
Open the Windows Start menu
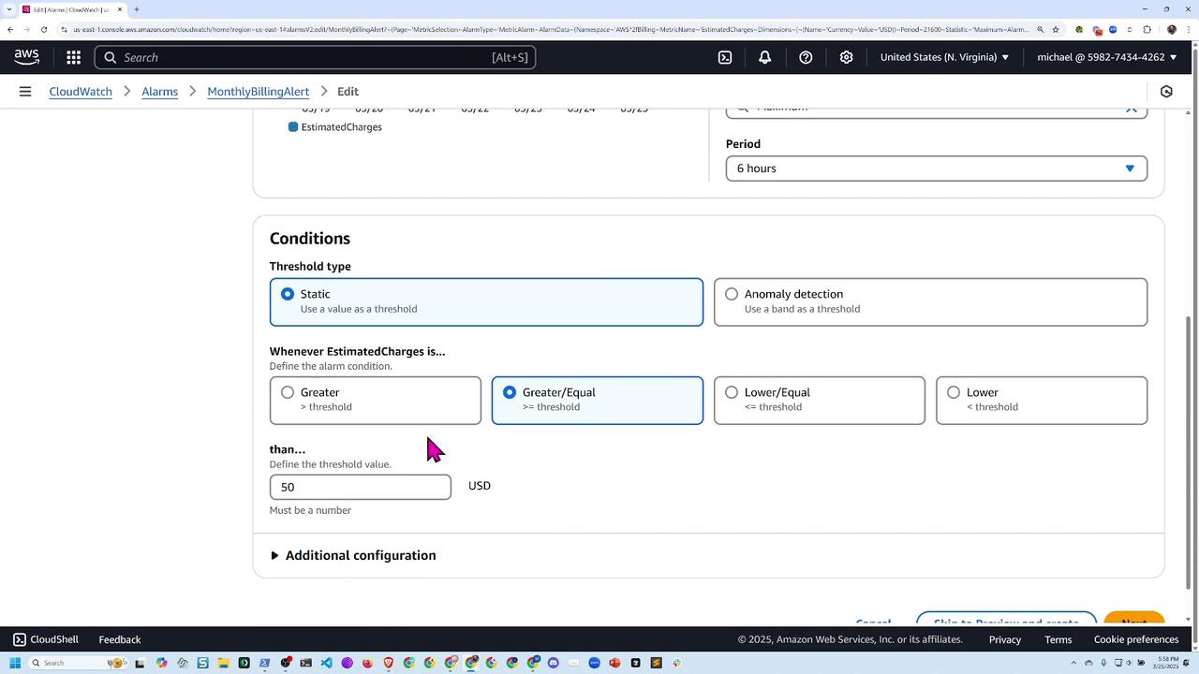(x=15, y=663)
